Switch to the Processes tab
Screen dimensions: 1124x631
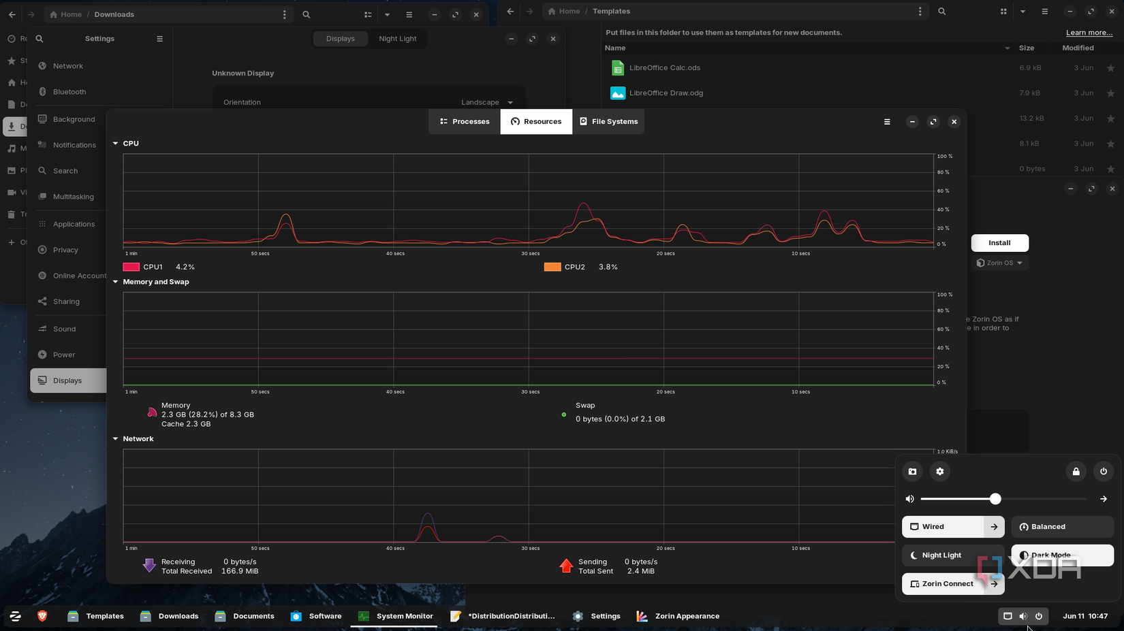(x=465, y=121)
